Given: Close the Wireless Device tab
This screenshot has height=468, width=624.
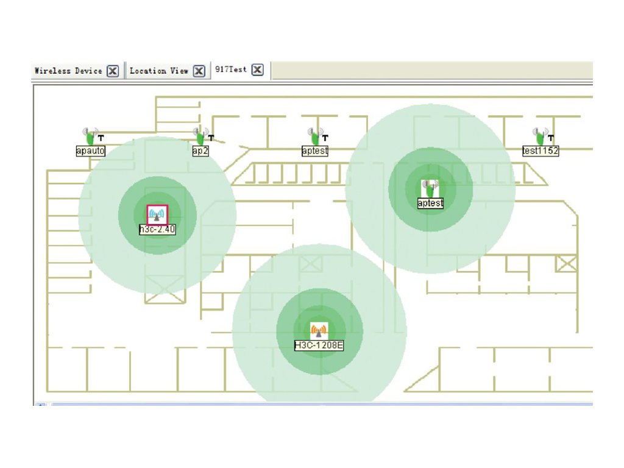Looking at the screenshot, I should click(112, 71).
